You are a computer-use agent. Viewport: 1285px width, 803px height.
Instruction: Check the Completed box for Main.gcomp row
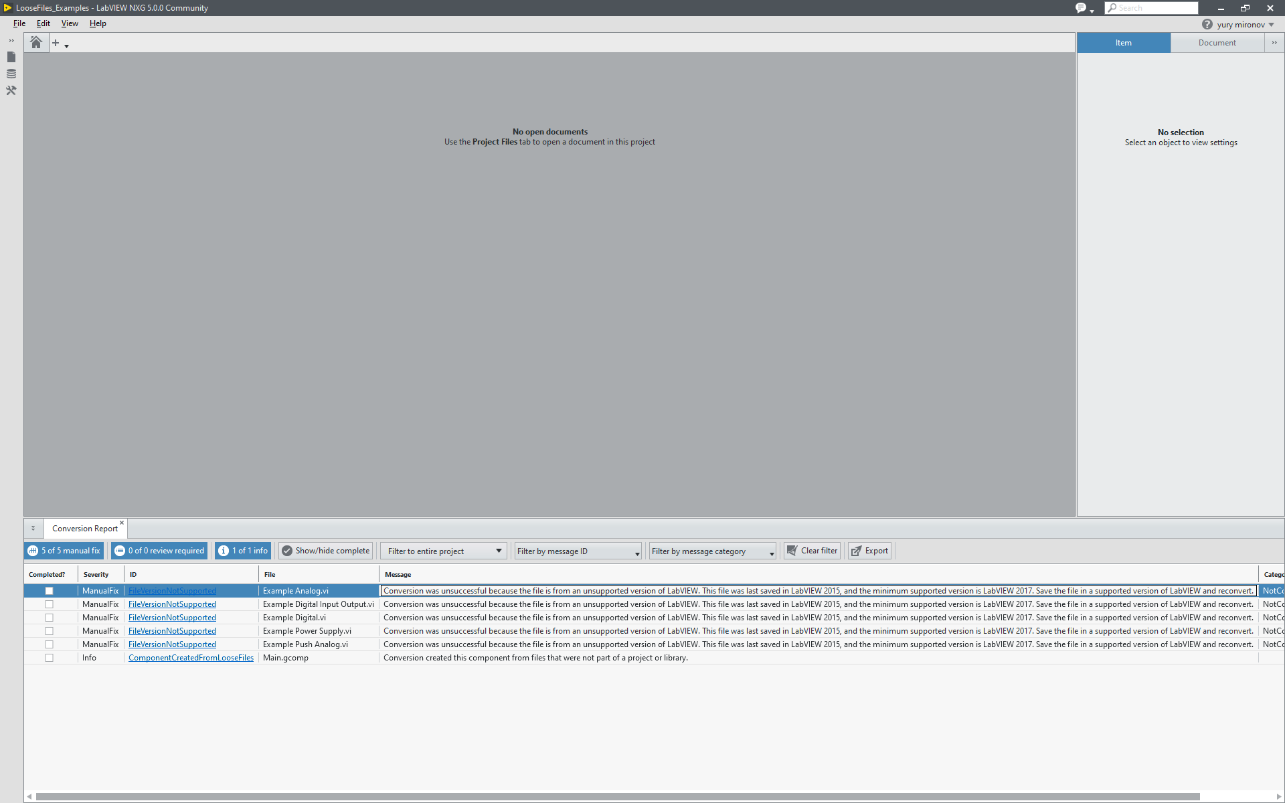(x=49, y=657)
